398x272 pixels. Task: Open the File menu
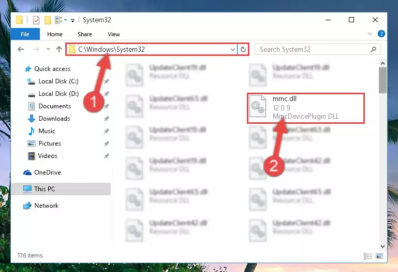[x=25, y=34]
